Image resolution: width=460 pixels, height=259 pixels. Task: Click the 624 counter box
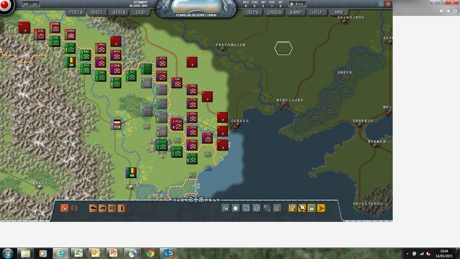click(297, 4)
